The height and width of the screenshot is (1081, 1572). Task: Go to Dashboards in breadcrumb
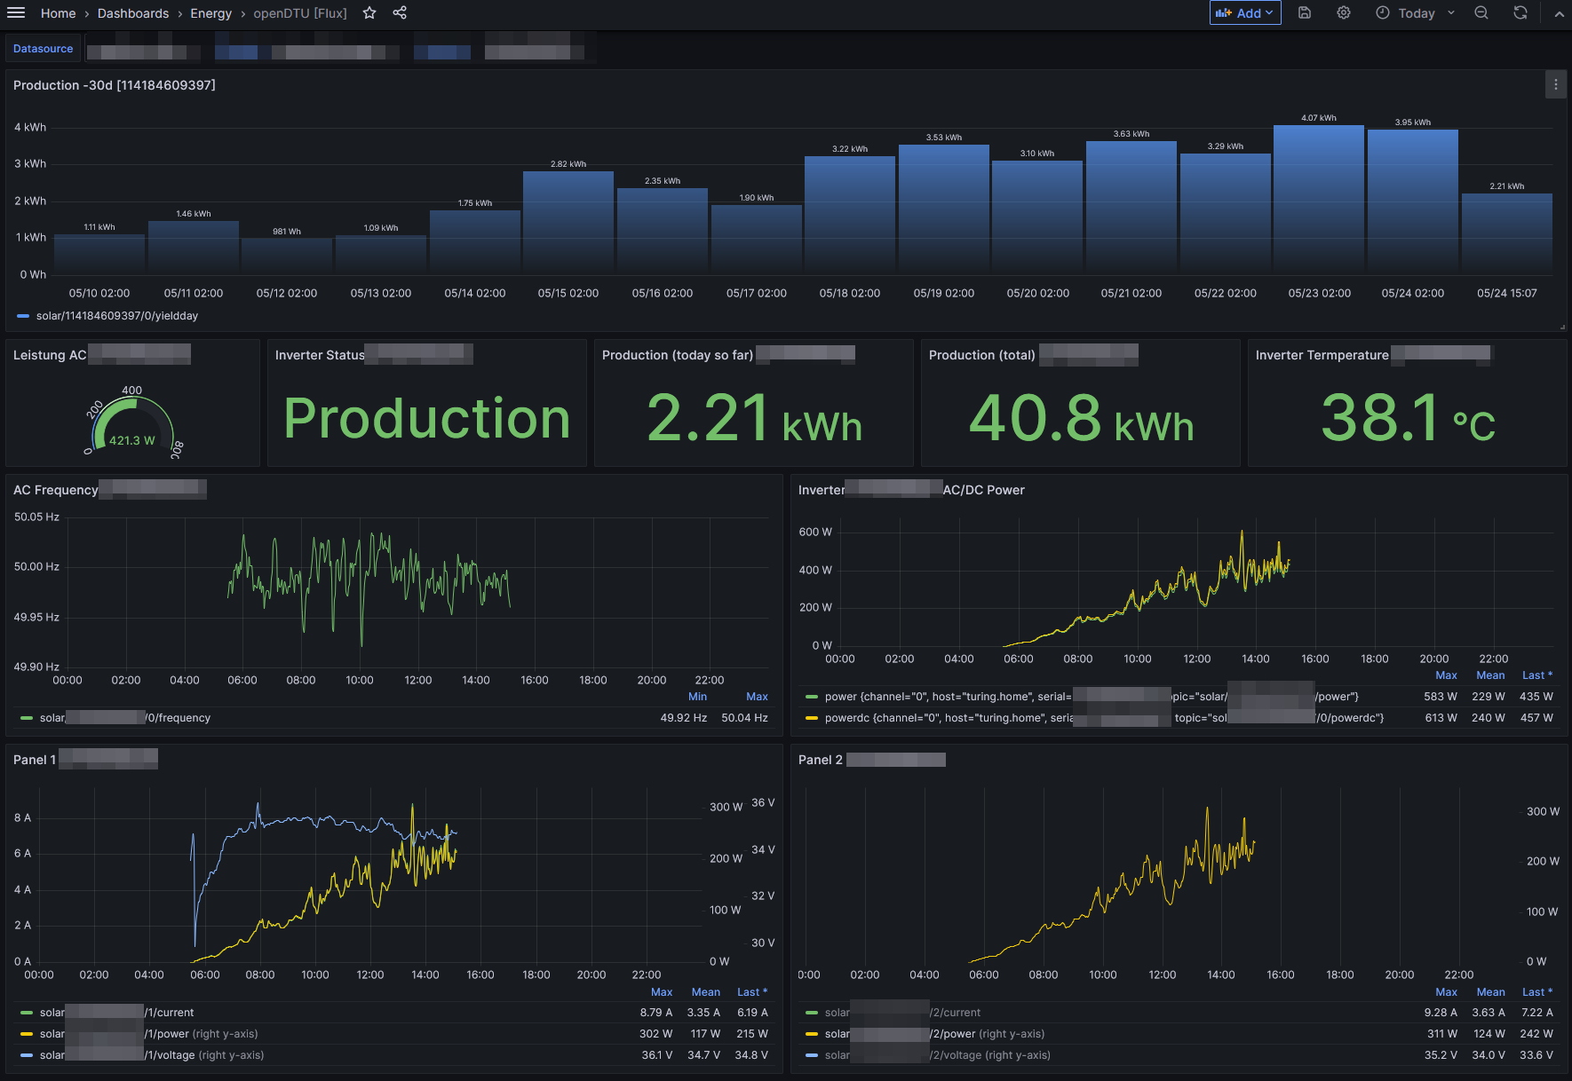[x=132, y=13]
